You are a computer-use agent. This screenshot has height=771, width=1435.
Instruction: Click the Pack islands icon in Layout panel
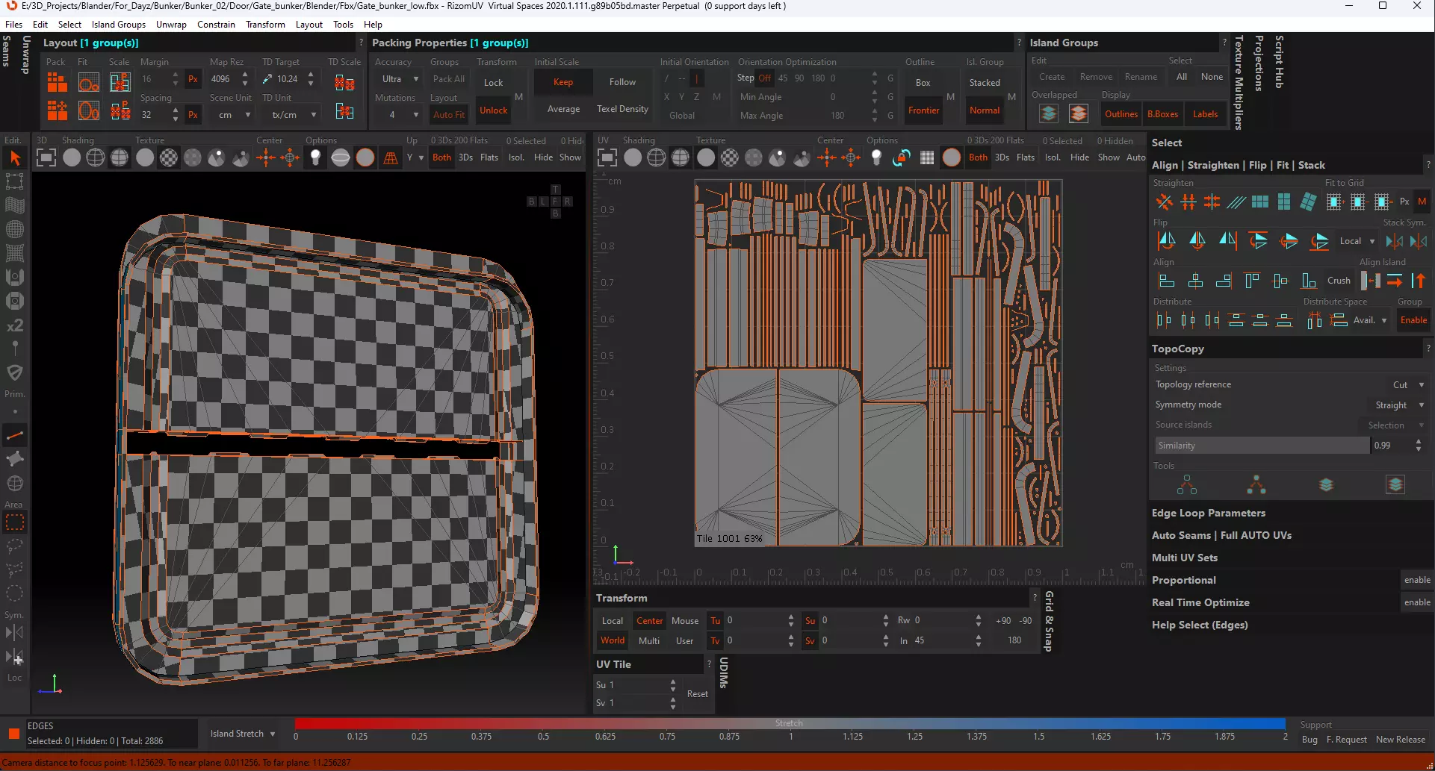tap(57, 82)
